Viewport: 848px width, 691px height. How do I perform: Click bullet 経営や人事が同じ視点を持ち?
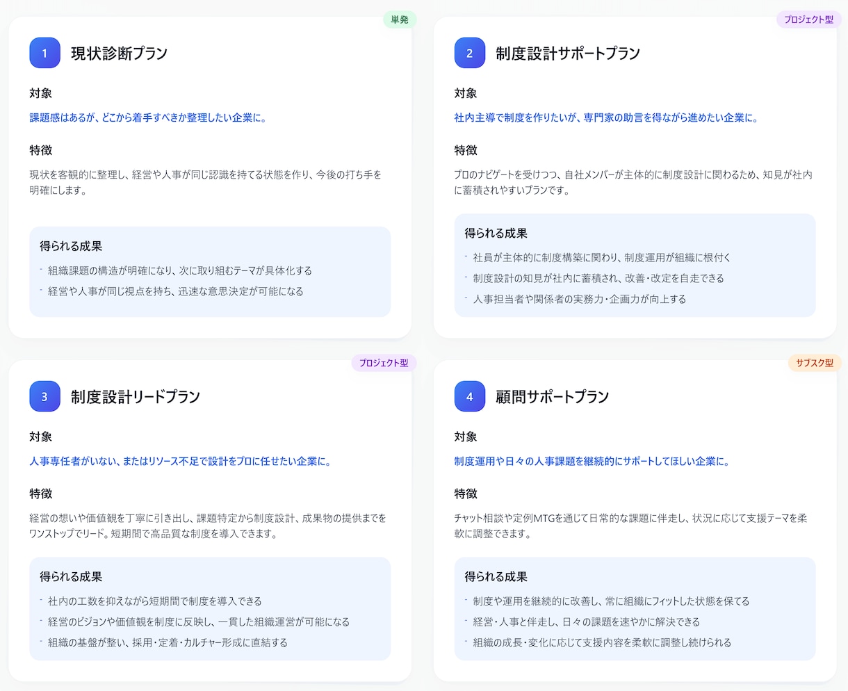point(176,292)
